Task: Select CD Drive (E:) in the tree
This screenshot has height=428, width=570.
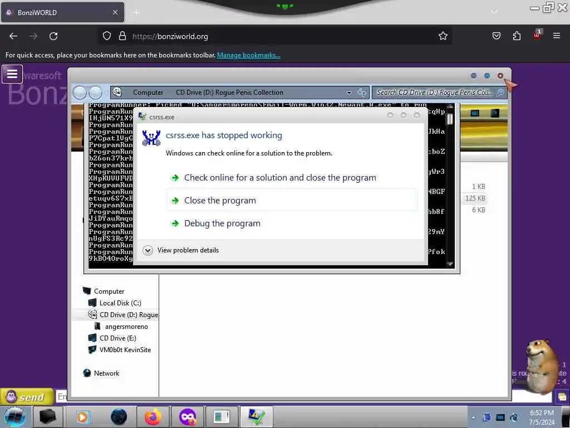Action: click(118, 338)
